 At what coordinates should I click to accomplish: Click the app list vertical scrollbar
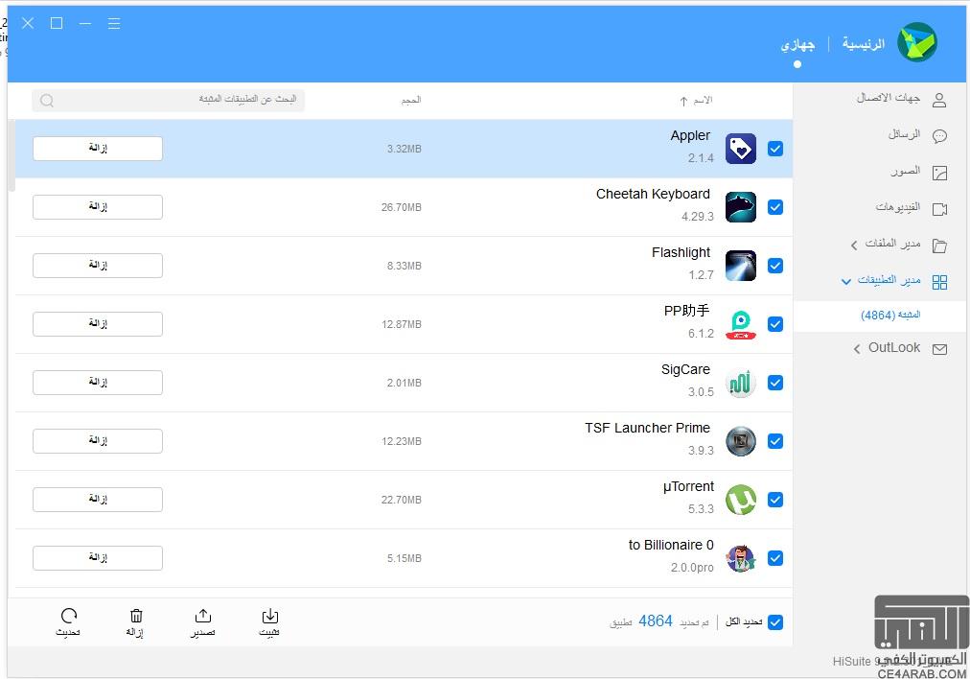click(x=12, y=156)
